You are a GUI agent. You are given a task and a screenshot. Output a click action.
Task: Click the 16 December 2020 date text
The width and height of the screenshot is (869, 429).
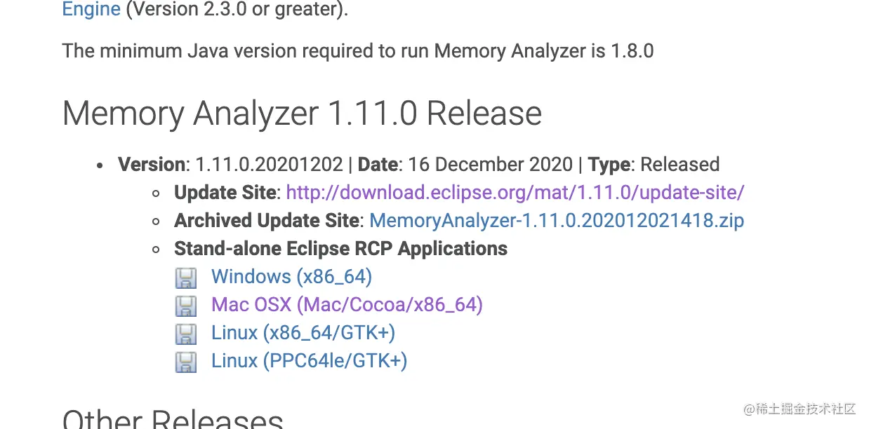[490, 164]
